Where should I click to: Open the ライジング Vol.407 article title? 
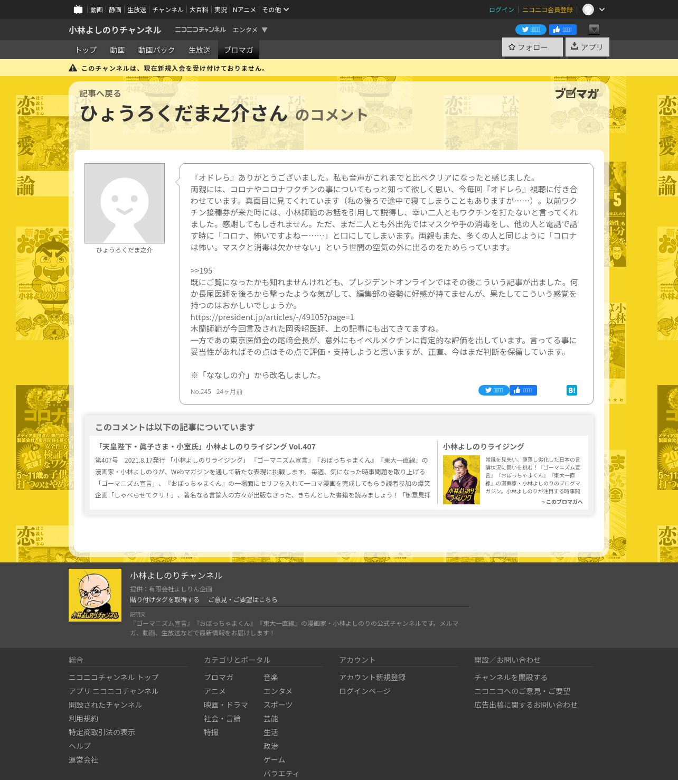pyautogui.click(x=205, y=446)
